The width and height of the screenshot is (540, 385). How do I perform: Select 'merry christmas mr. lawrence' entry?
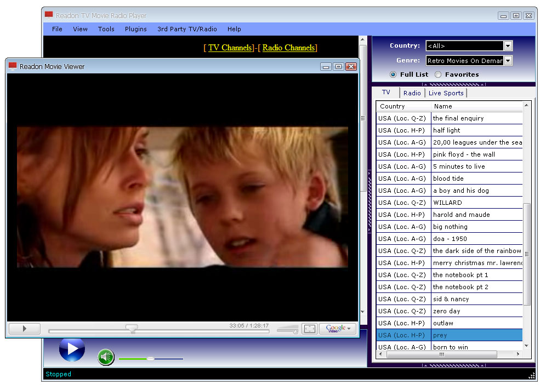(450, 263)
